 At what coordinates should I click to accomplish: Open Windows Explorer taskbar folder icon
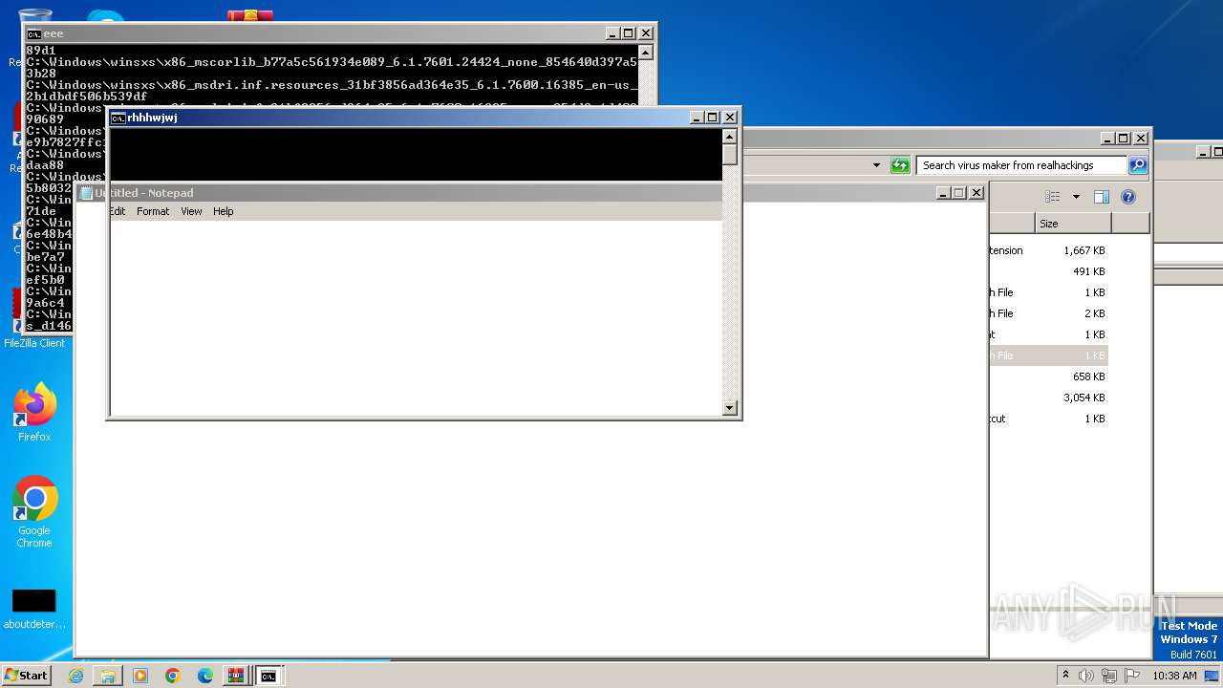click(108, 676)
